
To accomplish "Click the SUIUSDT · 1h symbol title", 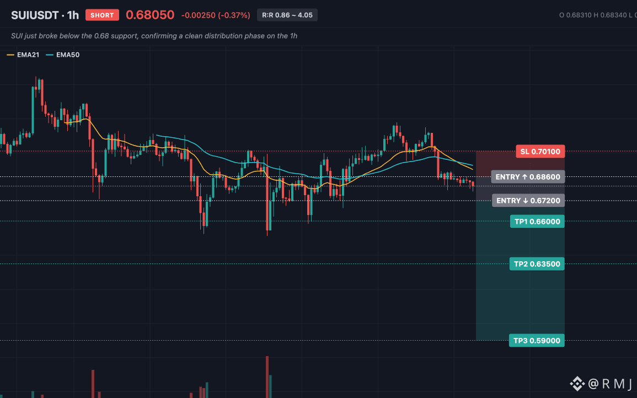I will click(x=45, y=15).
